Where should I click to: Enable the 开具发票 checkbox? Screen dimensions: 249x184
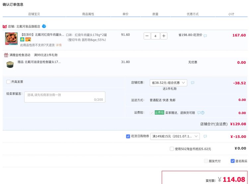(8, 82)
